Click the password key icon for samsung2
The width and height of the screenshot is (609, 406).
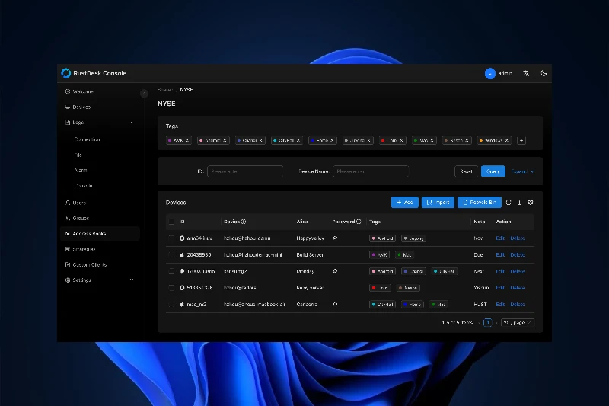[335, 271]
